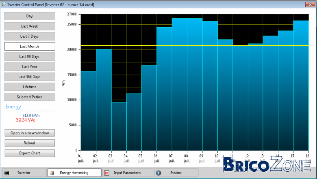Click the 10 juil. bar in chart
This screenshot has width=317, height=179.
[x=225, y=95]
